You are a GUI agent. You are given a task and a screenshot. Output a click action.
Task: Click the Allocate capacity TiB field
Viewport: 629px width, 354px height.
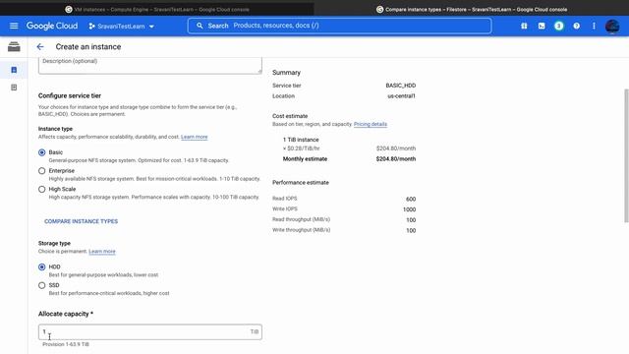[150, 332]
